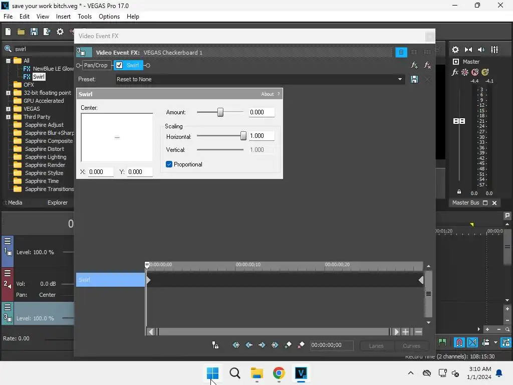Expand the 32-bit floating point folder
This screenshot has height=385, width=513.
click(8, 93)
